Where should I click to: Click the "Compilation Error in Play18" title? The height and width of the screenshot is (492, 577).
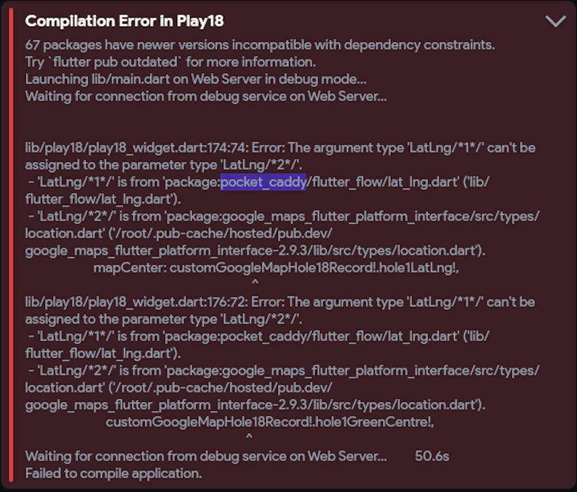[124, 21]
